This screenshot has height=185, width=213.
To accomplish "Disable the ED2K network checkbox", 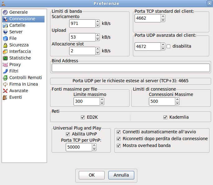I will click(x=83, y=117).
